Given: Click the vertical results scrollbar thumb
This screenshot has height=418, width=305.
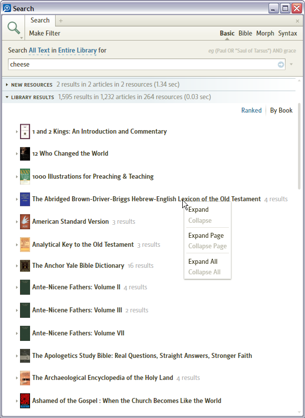Looking at the screenshot, I should [299, 146].
